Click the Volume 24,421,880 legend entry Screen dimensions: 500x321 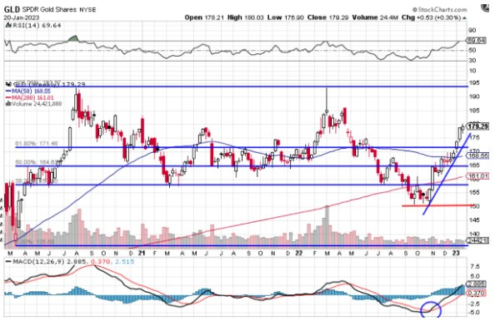(x=37, y=104)
